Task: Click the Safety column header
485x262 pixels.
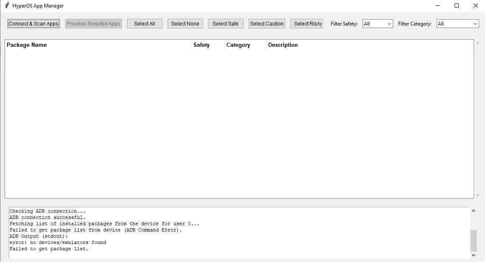Action: pos(202,45)
